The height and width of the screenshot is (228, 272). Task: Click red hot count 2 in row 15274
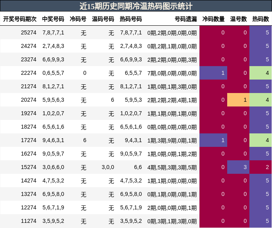tap(261, 167)
